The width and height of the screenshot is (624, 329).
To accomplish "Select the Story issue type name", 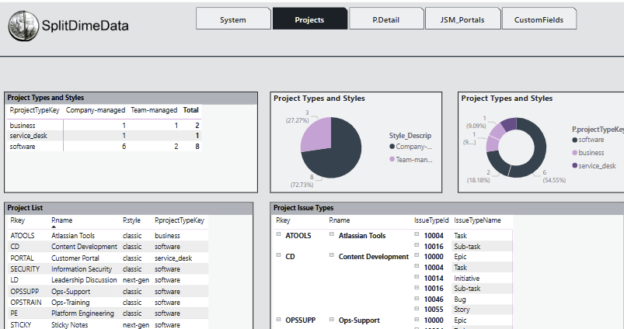I will coord(462,310).
